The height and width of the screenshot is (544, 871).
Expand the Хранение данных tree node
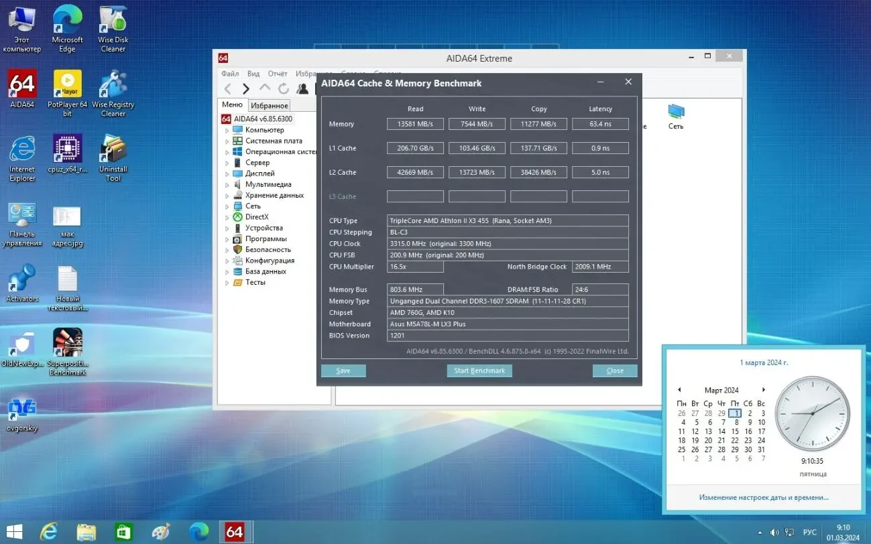click(228, 195)
